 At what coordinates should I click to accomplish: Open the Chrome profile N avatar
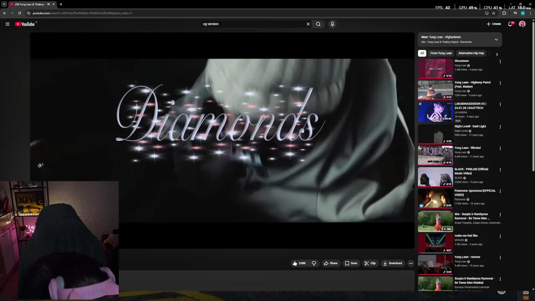(x=523, y=13)
